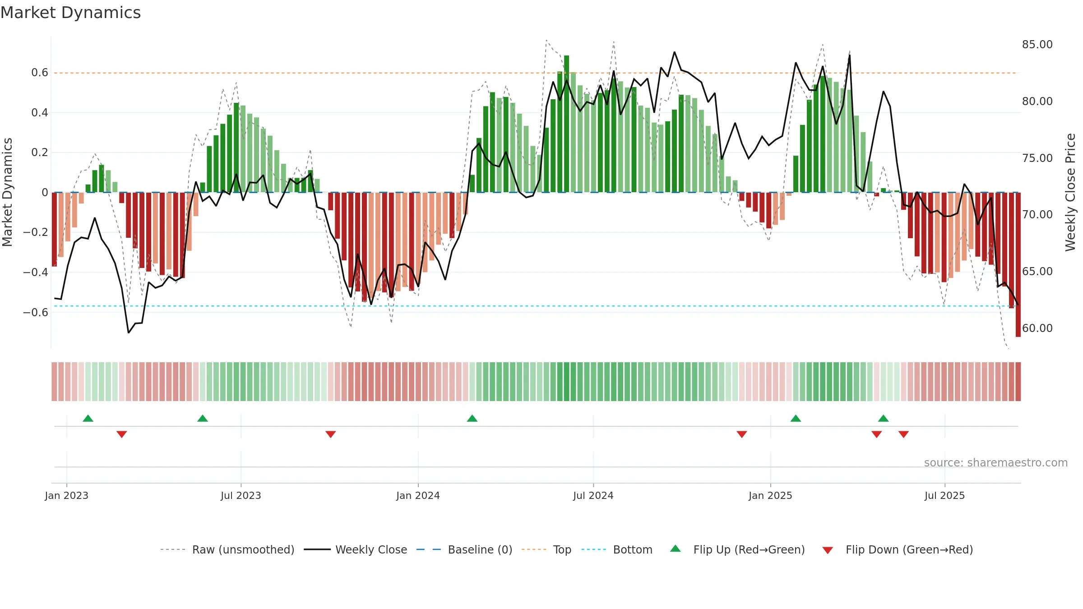This screenshot has width=1083, height=609.
Task: Click the darkest red heatmap cell at strip's right end
Action: [1018, 382]
